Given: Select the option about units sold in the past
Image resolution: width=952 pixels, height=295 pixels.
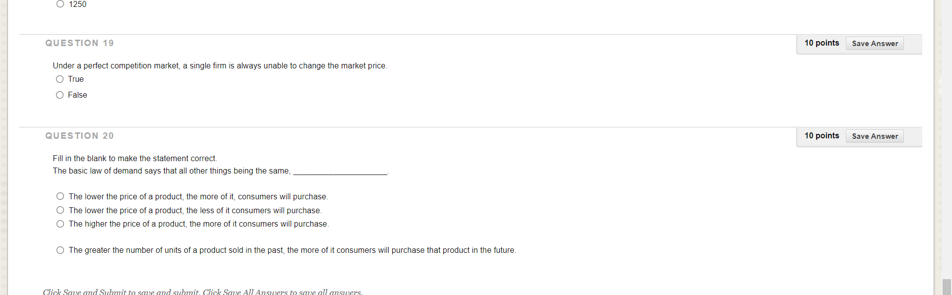Looking at the screenshot, I should 60,250.
